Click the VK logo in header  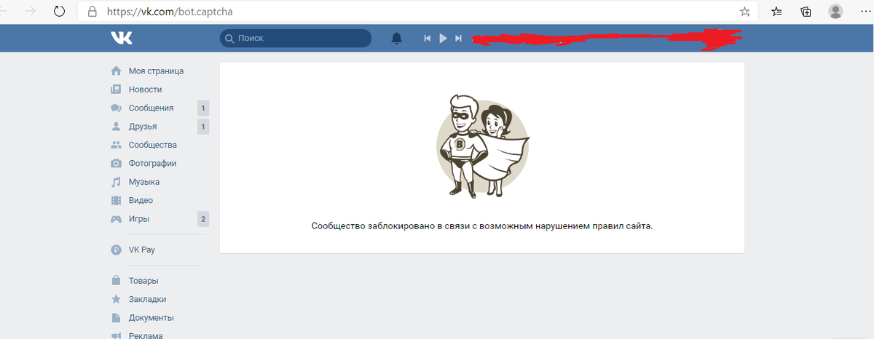(x=122, y=38)
